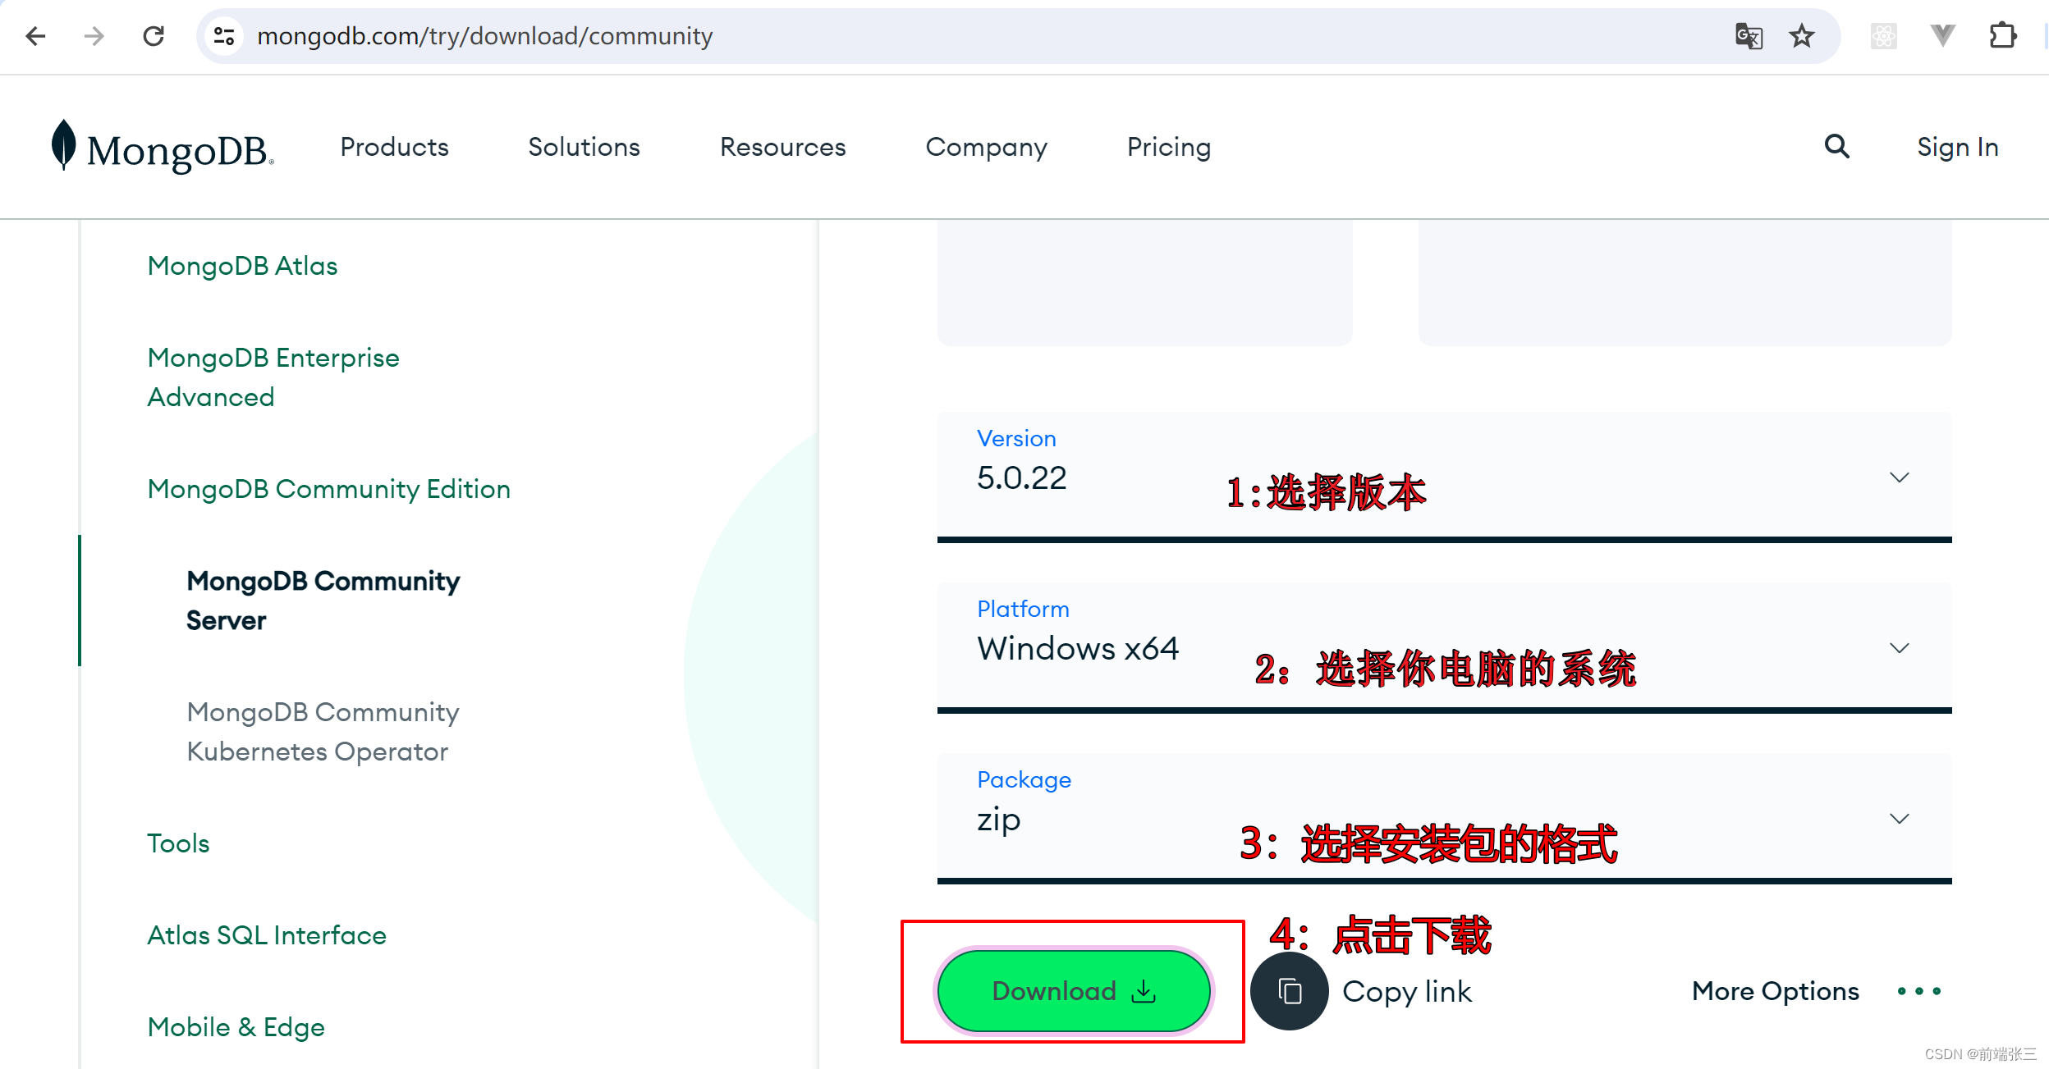Expand Version dropdown chevron

[x=1899, y=477]
